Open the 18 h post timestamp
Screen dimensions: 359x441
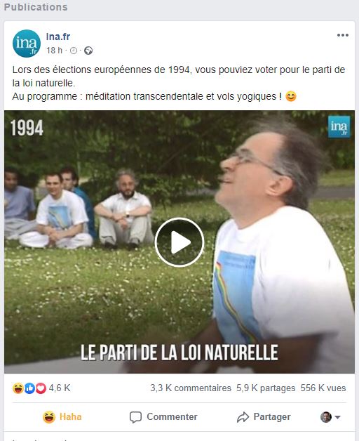tap(54, 51)
